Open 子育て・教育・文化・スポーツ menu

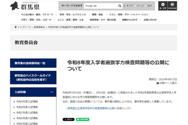coord(36,20)
